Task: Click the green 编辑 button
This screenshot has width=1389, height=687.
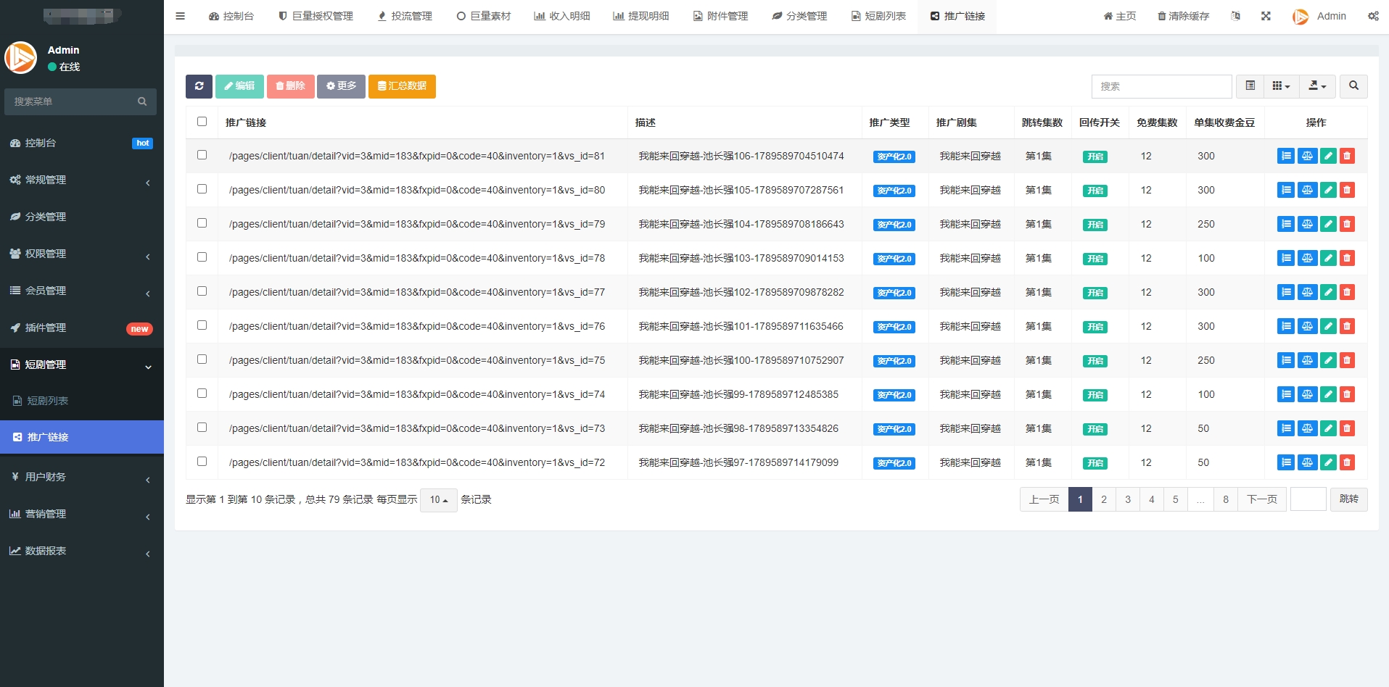Action: click(239, 86)
